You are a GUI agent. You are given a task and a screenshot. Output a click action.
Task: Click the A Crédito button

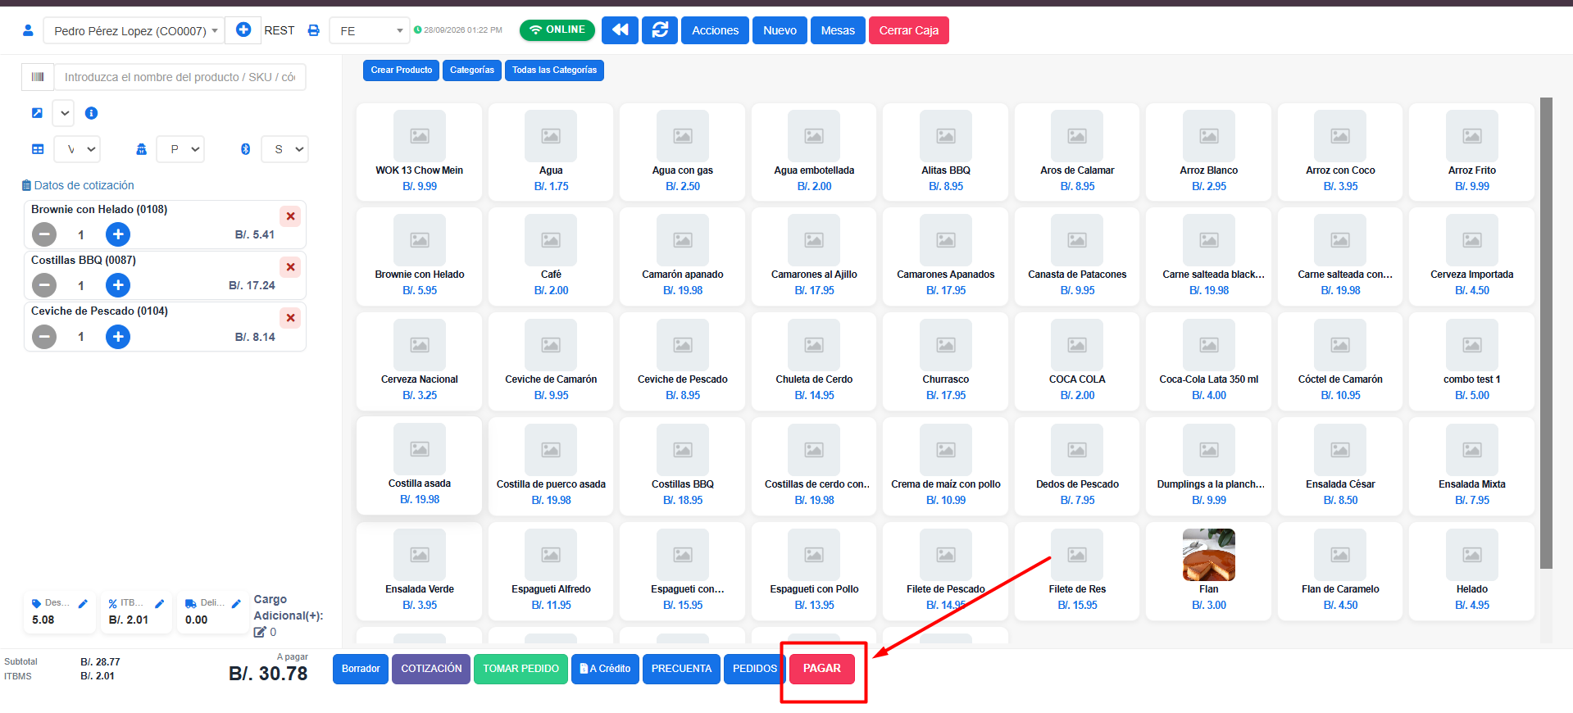(x=605, y=669)
